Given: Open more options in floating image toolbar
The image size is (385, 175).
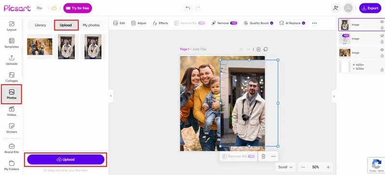Looking at the screenshot, I should click(x=273, y=156).
